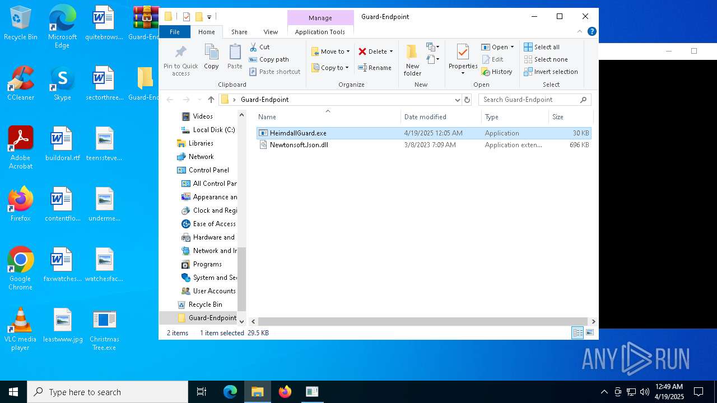Image resolution: width=717 pixels, height=403 pixels.
Task: Click the taskbar search box
Action: [108, 392]
